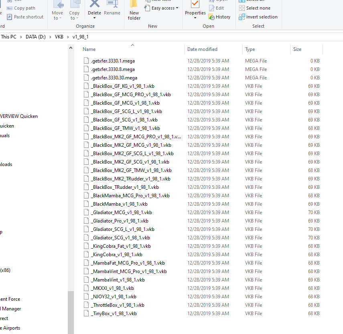Select _BlackBox_GF_TMW_v1_98_1.vkb
343x334 pixels.
126,128
